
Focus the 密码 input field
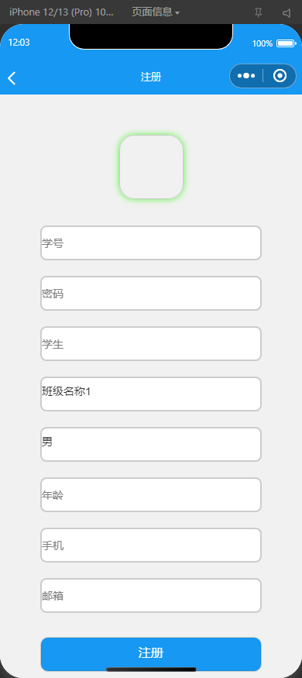[x=151, y=293]
